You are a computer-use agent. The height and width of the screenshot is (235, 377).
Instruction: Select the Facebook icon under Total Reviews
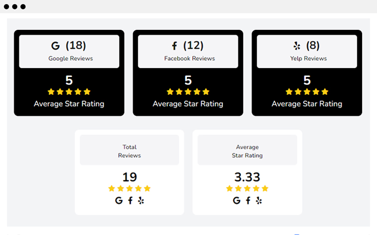(130, 200)
